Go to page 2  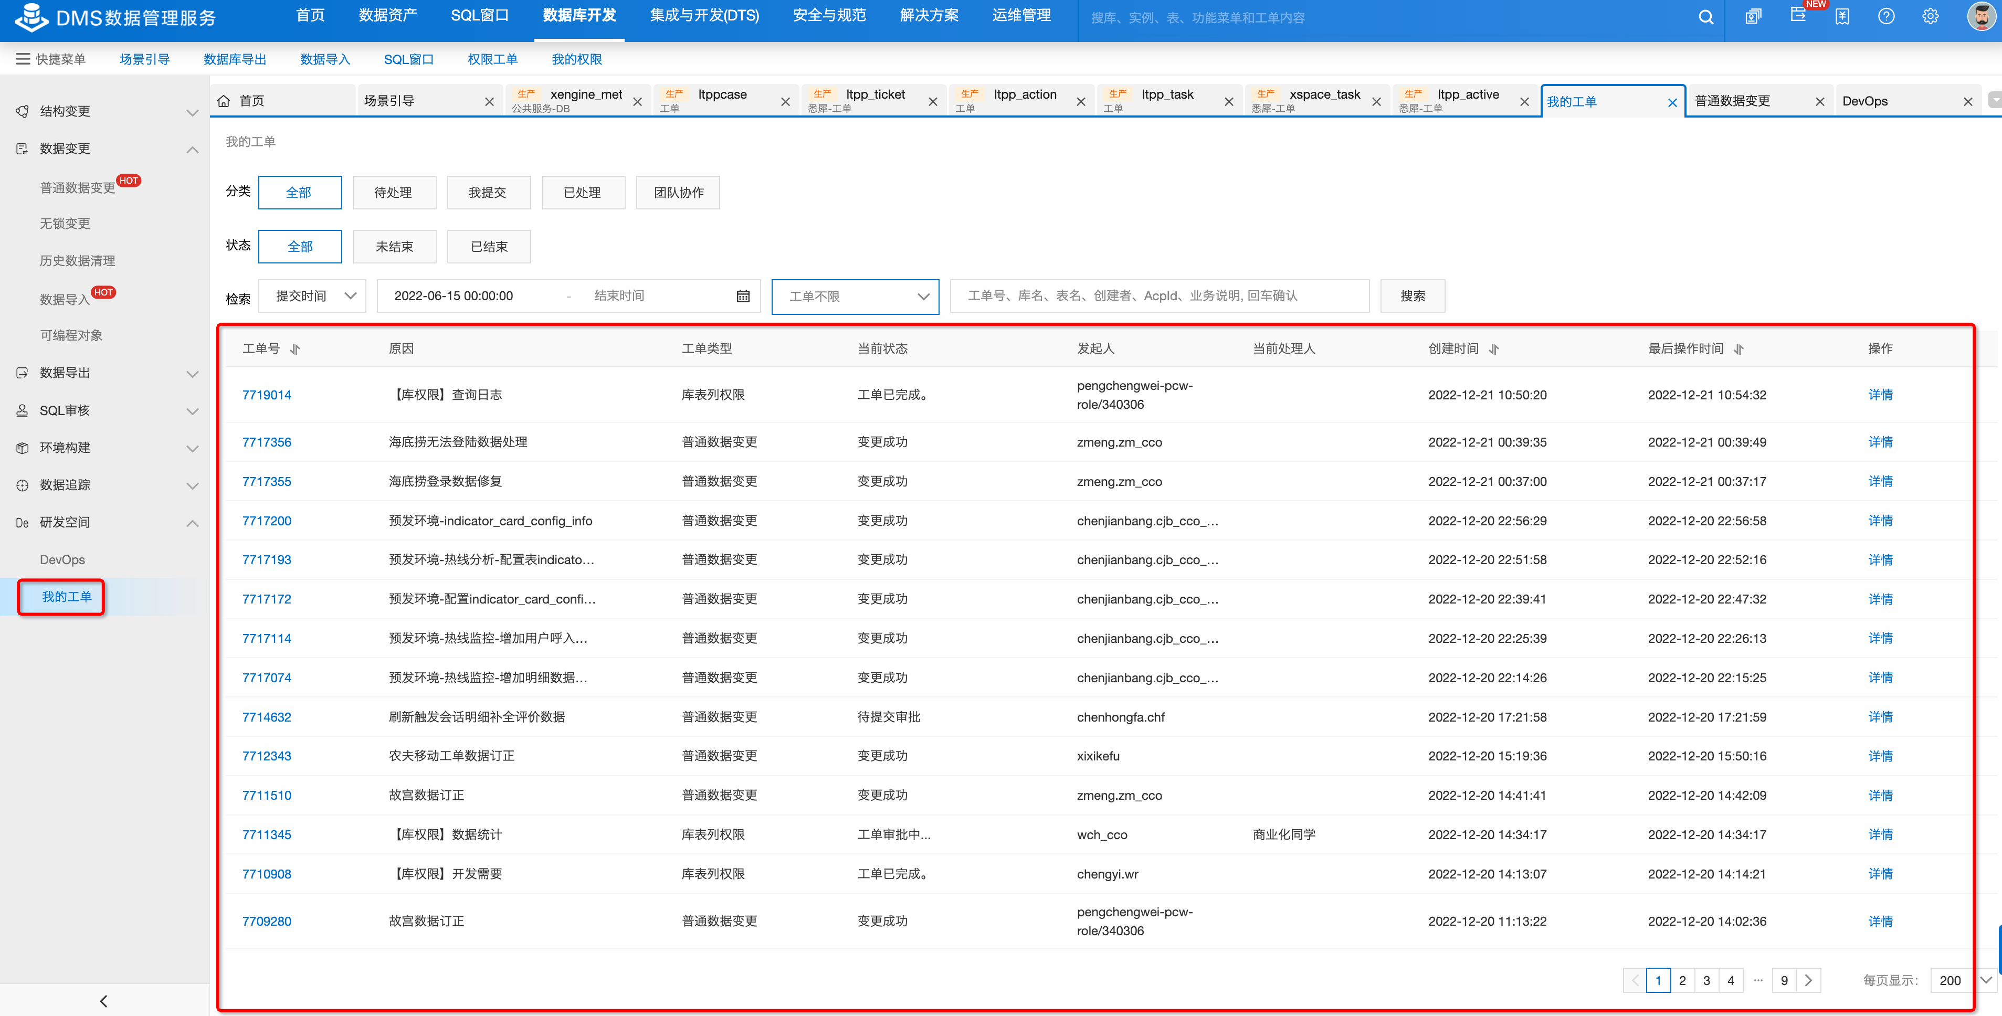tap(1682, 980)
